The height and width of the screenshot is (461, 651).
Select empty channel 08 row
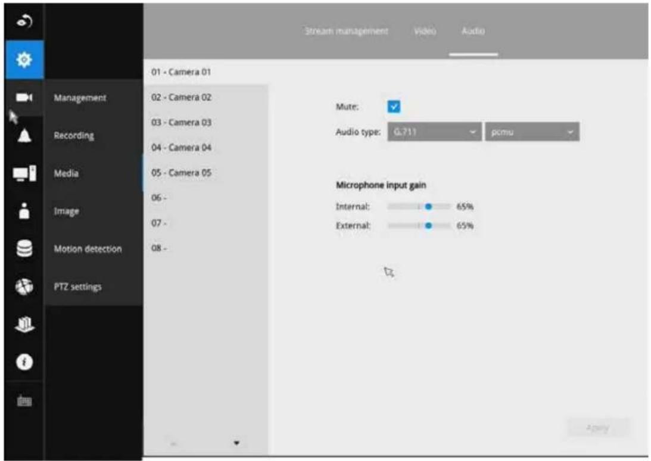(x=206, y=248)
